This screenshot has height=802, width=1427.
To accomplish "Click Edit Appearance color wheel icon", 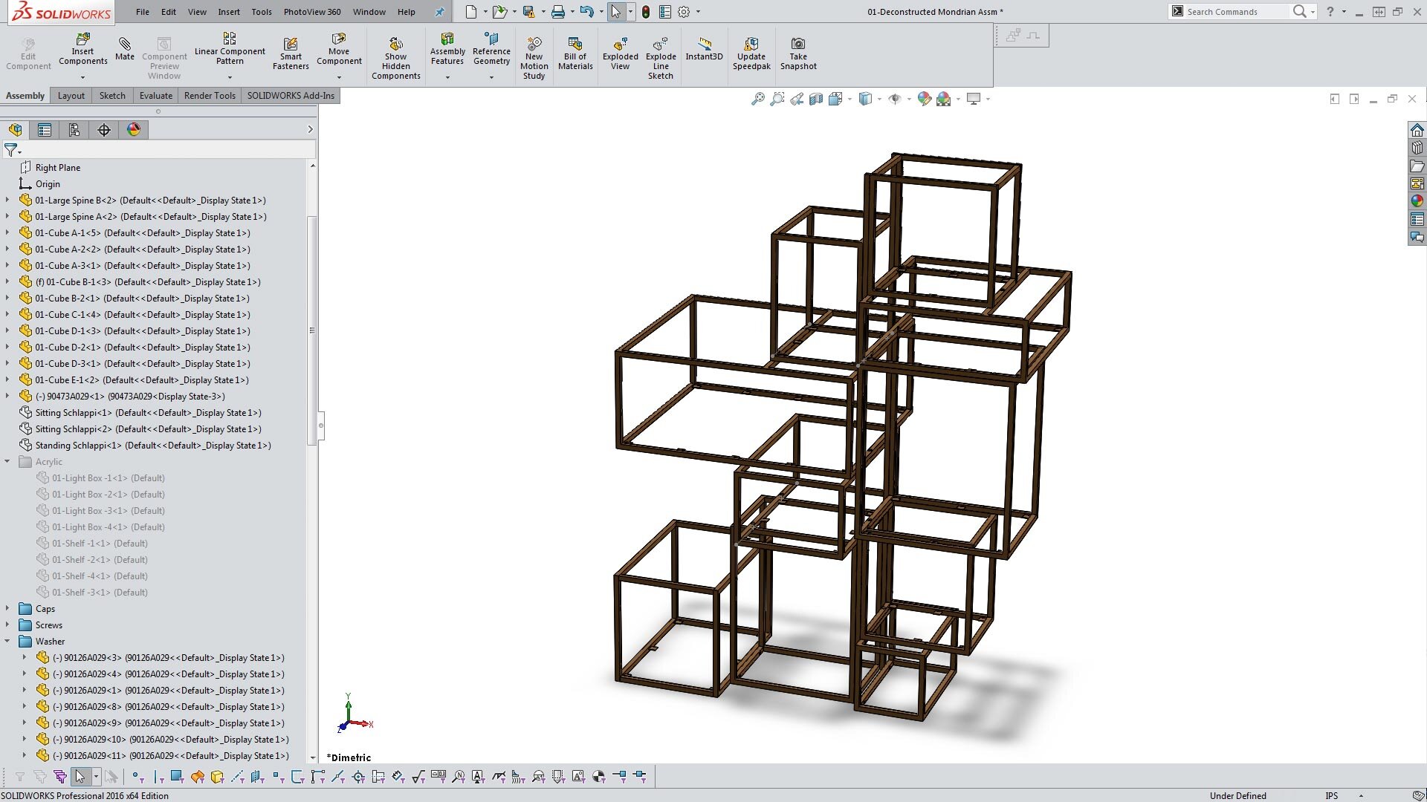I will click(x=925, y=99).
